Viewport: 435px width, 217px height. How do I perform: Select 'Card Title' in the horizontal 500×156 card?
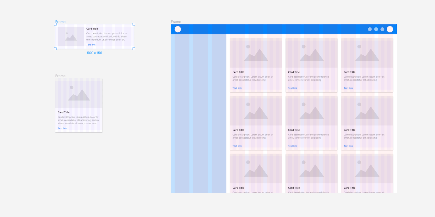pos(92,29)
